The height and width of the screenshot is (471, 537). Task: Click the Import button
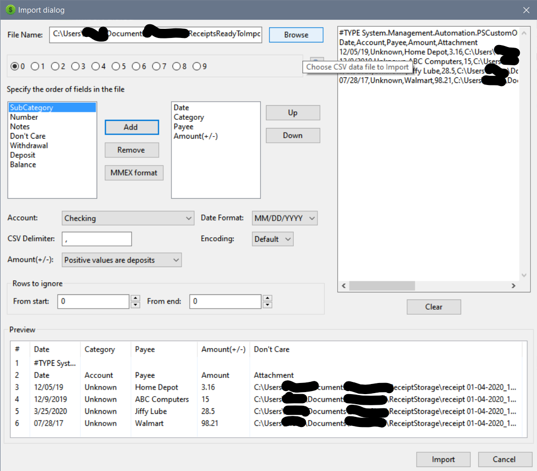click(x=443, y=459)
